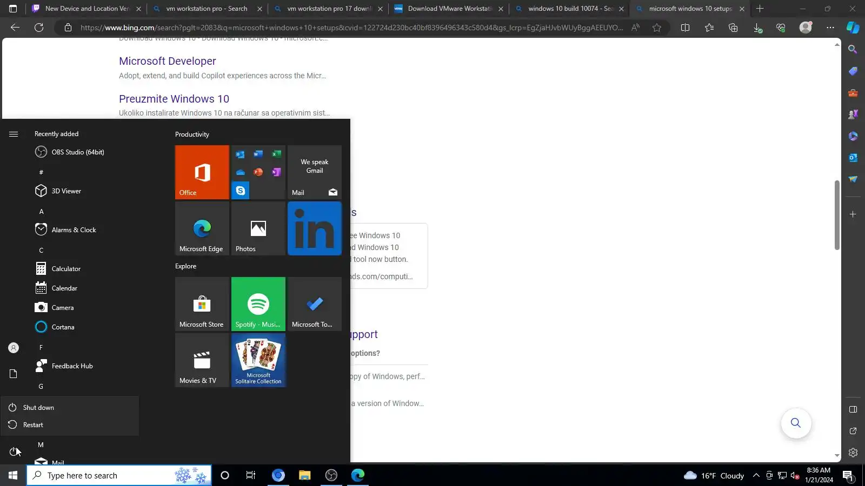Open weather widget 16°F Cloudy
This screenshot has width=865, height=486.
(714, 476)
